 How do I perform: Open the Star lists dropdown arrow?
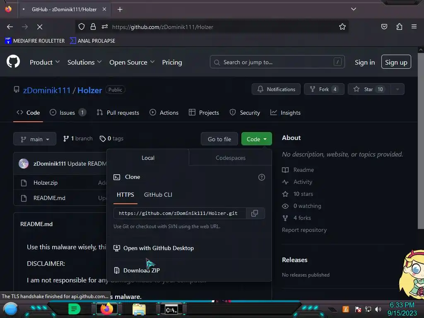point(397,89)
